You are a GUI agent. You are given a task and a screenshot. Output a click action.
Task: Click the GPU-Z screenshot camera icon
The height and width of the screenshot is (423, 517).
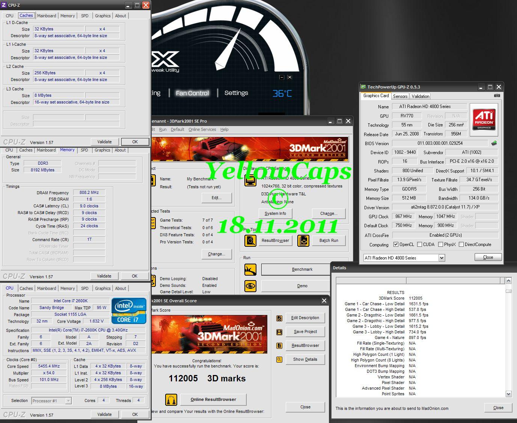497,96
